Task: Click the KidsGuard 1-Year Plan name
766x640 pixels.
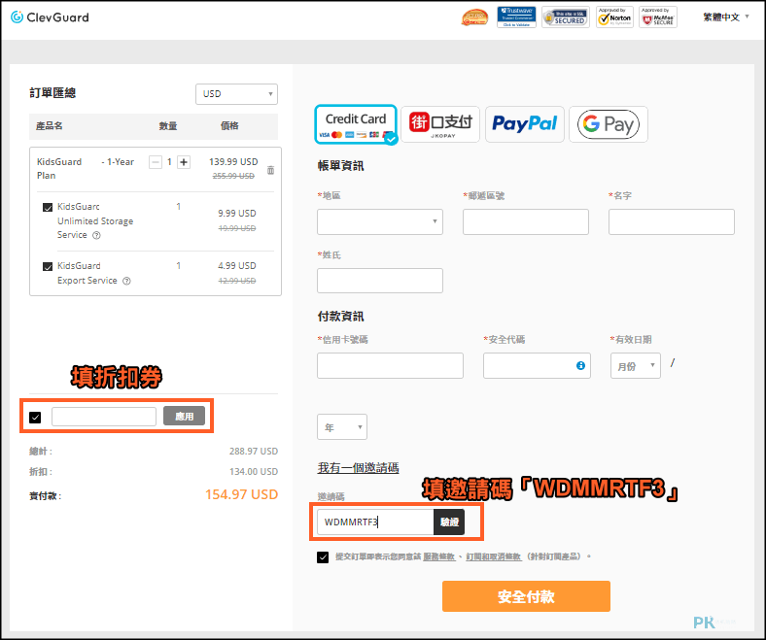Action: pyautogui.click(x=86, y=168)
